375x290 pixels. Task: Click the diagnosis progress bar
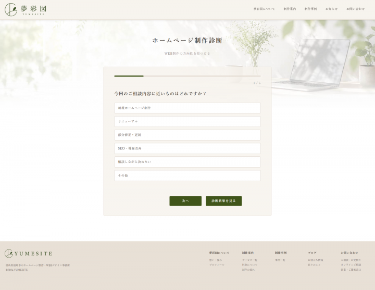(x=187, y=76)
